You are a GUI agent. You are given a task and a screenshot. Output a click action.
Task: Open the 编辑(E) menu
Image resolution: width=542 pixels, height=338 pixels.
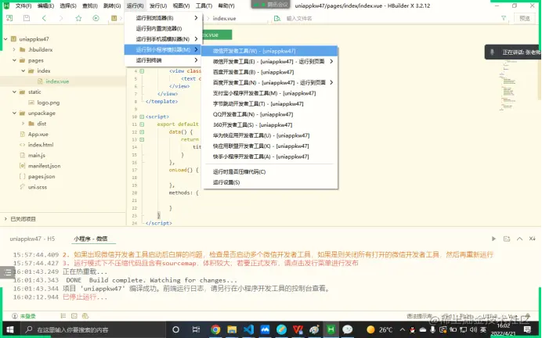45,6
